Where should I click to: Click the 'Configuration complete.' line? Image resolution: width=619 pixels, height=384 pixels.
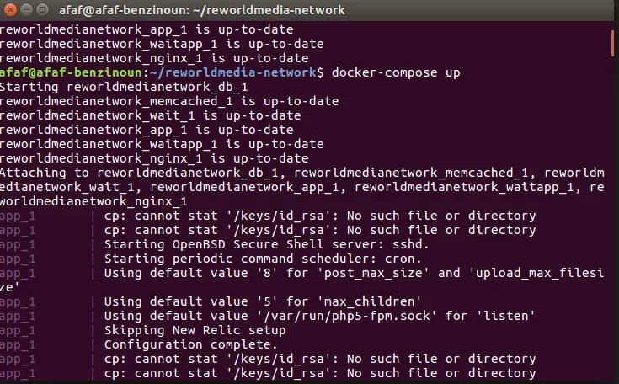click(189, 344)
